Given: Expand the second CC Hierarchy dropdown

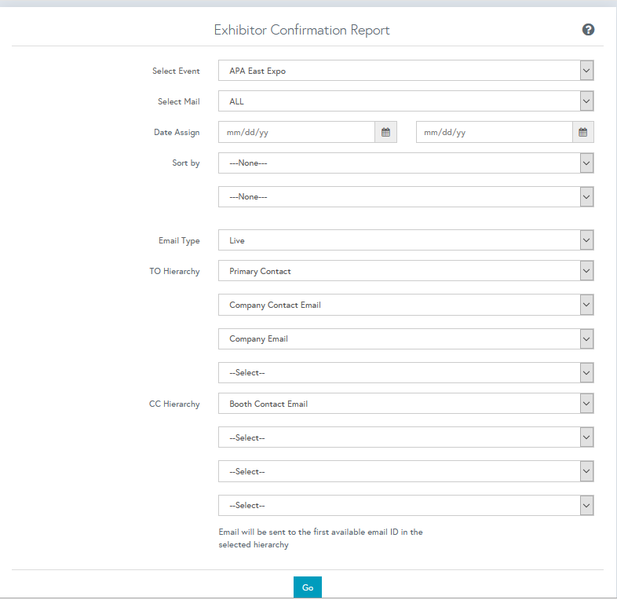Looking at the screenshot, I should point(405,437).
